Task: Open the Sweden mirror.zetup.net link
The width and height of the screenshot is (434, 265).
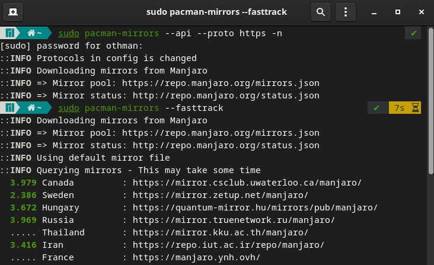Action: pyautogui.click(x=221, y=195)
